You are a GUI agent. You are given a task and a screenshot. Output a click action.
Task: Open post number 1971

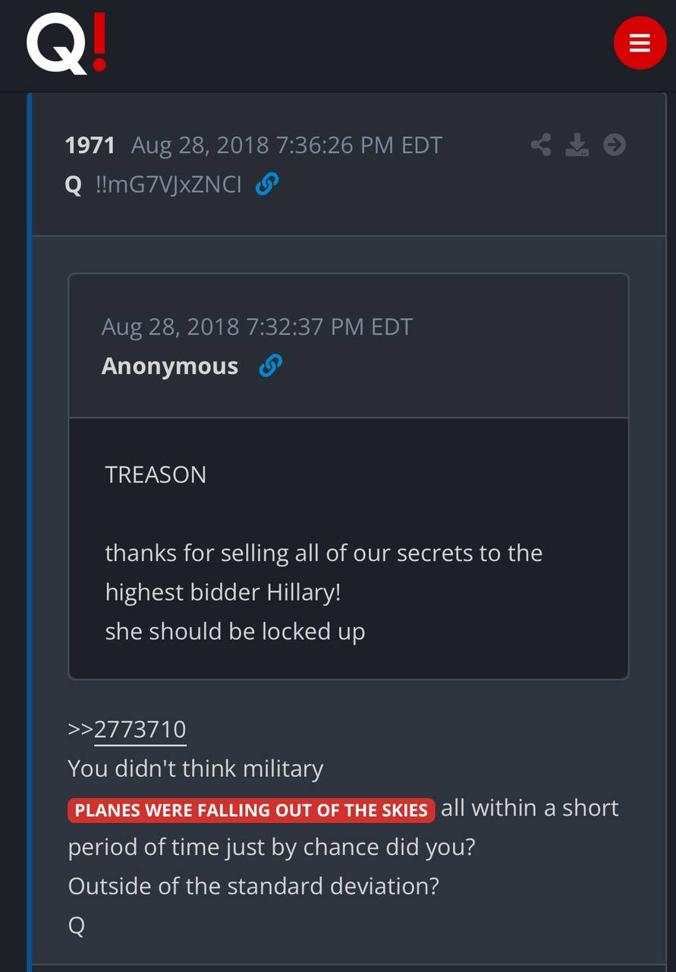pos(90,145)
